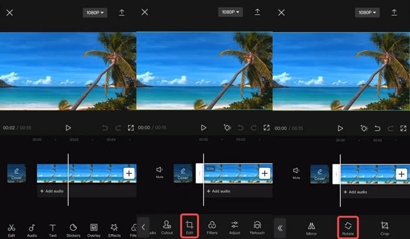Open the Audio menu in main toolbar
Viewport: 410px width, 239px height.
pos(32,228)
